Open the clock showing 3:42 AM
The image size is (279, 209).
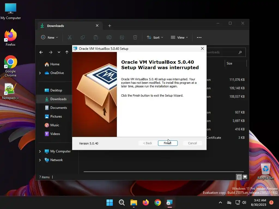[x=259, y=202]
